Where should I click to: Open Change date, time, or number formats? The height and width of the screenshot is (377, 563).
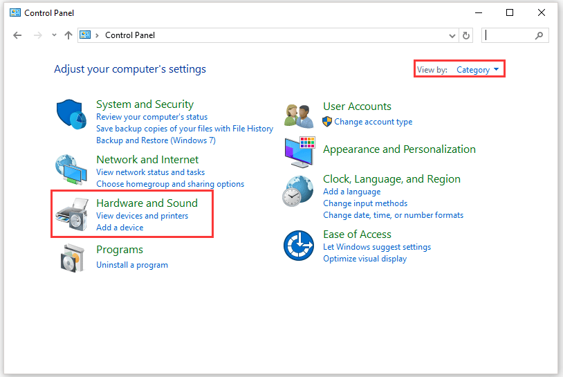(x=393, y=215)
